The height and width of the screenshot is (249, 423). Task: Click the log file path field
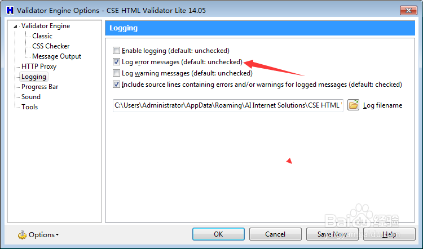tap(228, 105)
